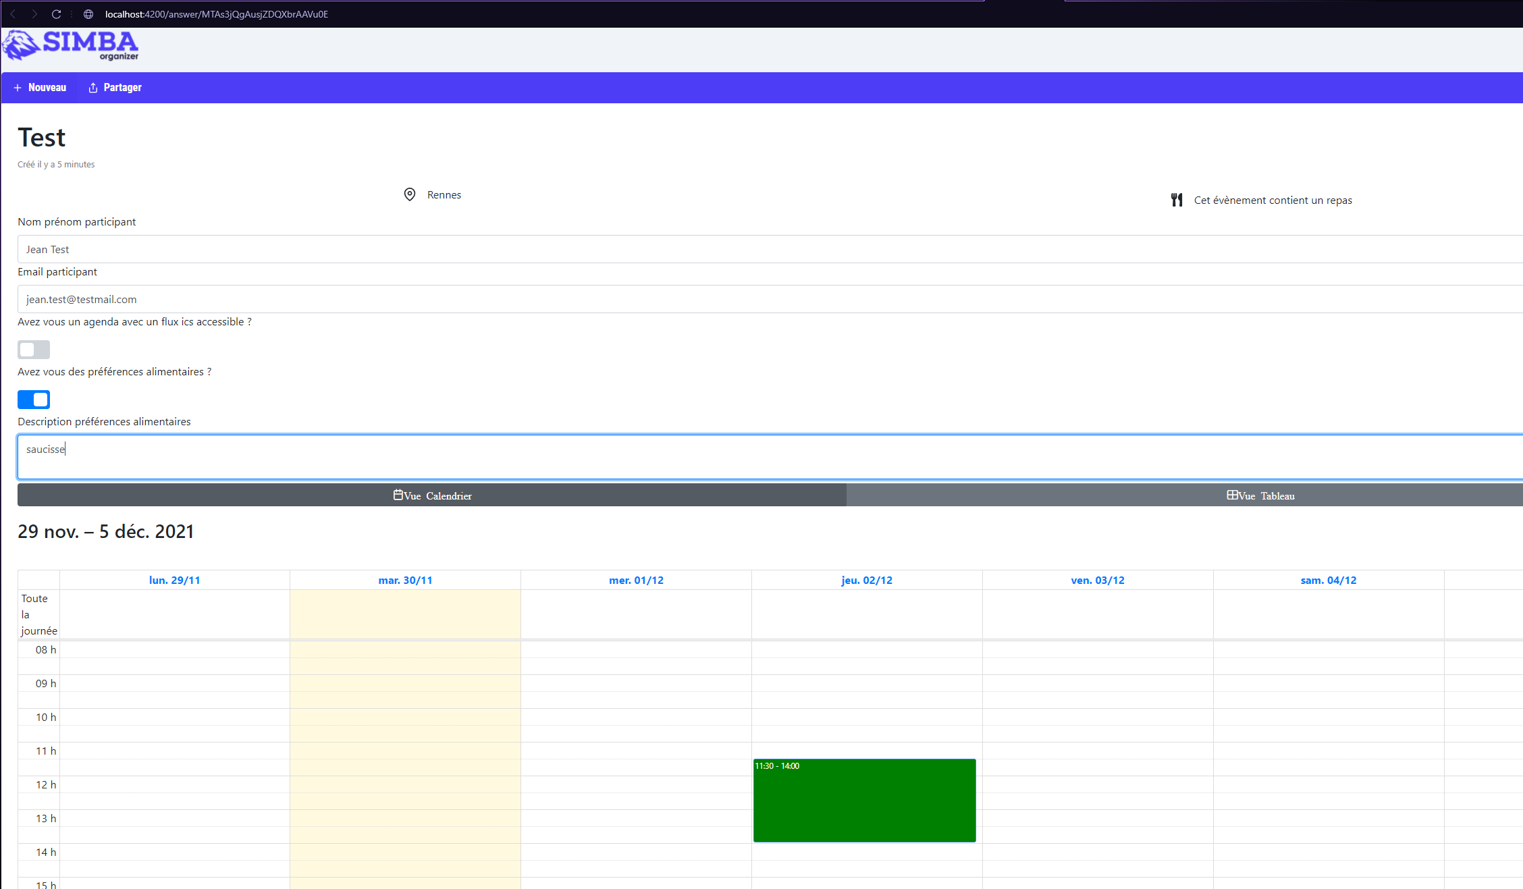The image size is (1523, 889).
Task: Switch to Vue Tableau tab
Action: pos(1260,495)
